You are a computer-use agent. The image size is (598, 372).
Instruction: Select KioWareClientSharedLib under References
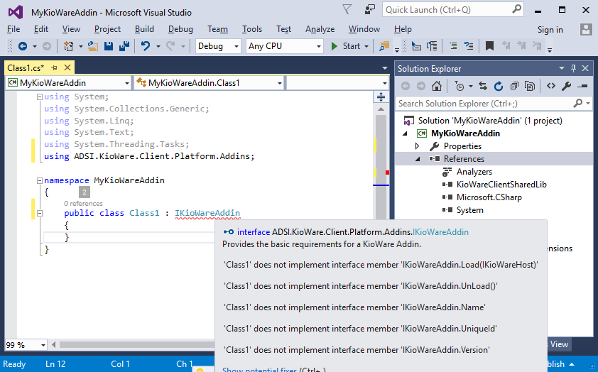pos(501,185)
